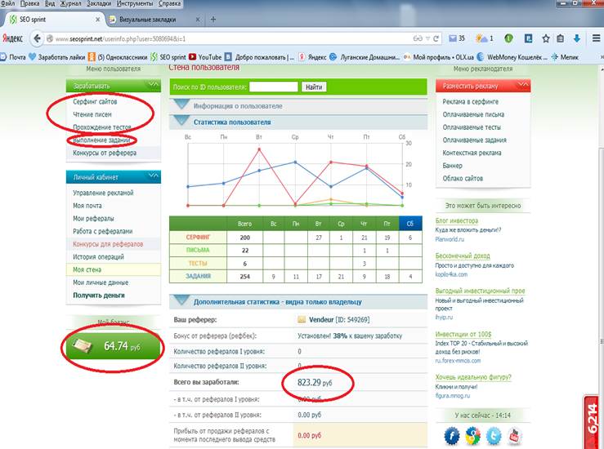Click the Google share icon

[472, 436]
